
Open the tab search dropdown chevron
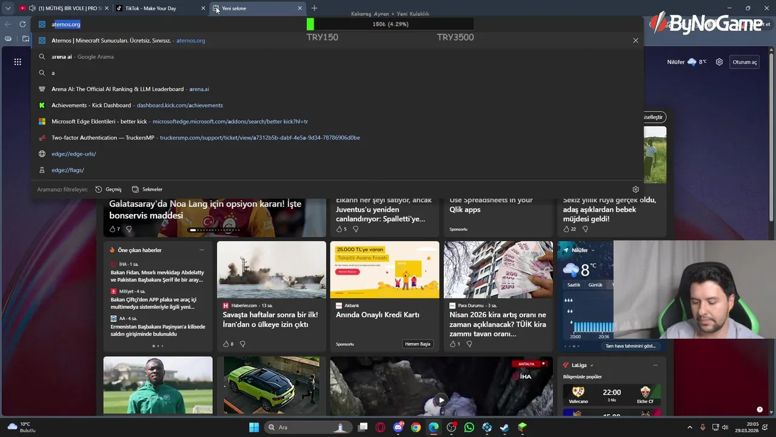(x=8, y=8)
